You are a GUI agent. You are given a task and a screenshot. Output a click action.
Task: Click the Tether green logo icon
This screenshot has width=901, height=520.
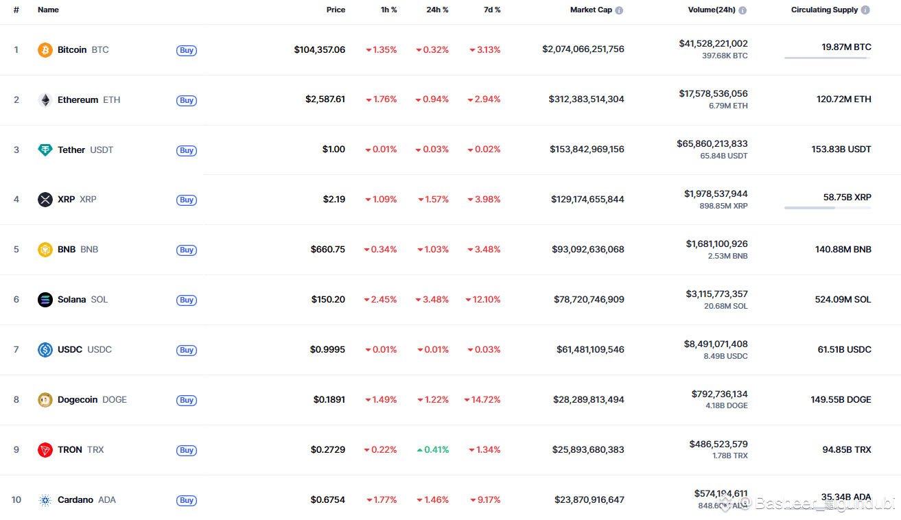point(45,150)
